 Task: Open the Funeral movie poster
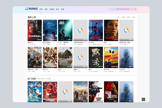(35, 31)
